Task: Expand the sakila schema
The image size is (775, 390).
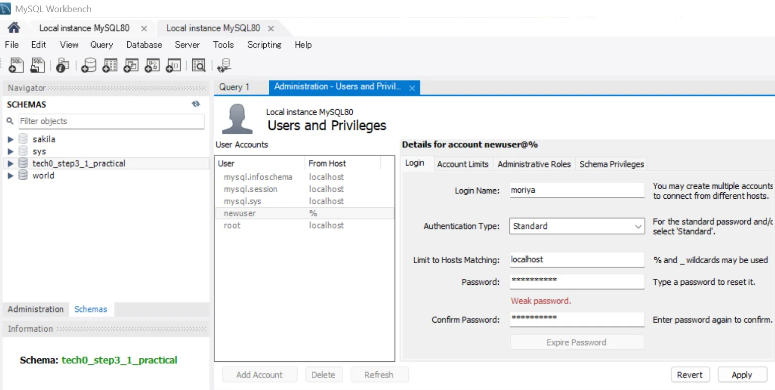Action: click(11, 139)
